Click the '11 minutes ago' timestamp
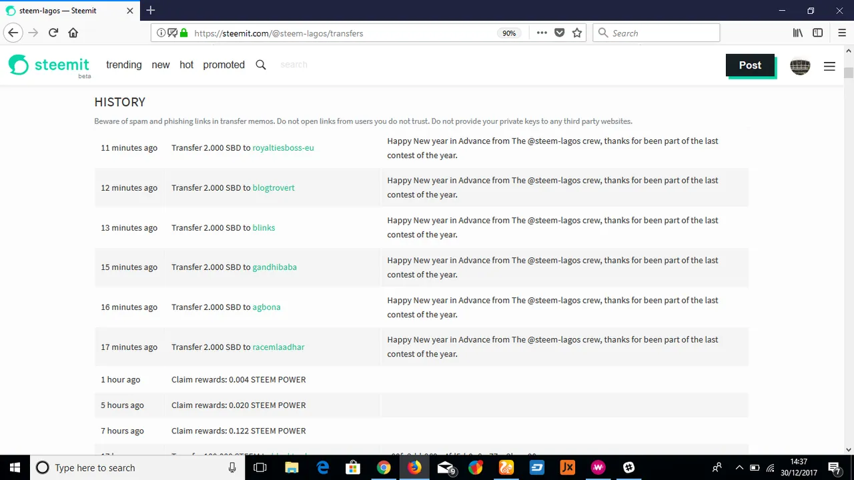Viewport: 854px width, 480px height. point(129,148)
